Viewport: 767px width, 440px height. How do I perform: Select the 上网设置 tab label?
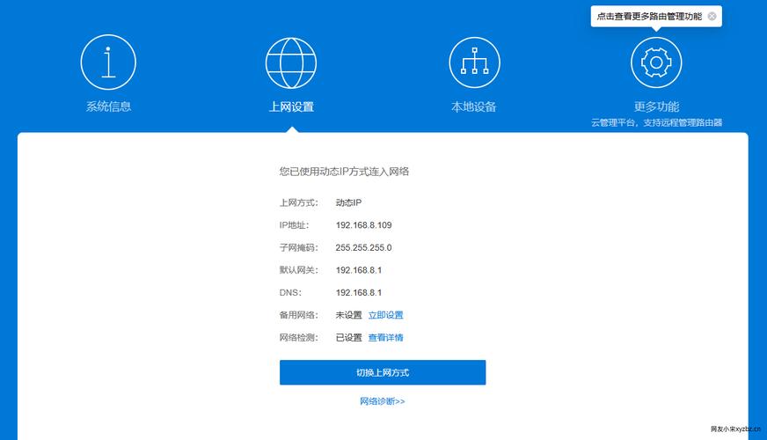pos(291,106)
